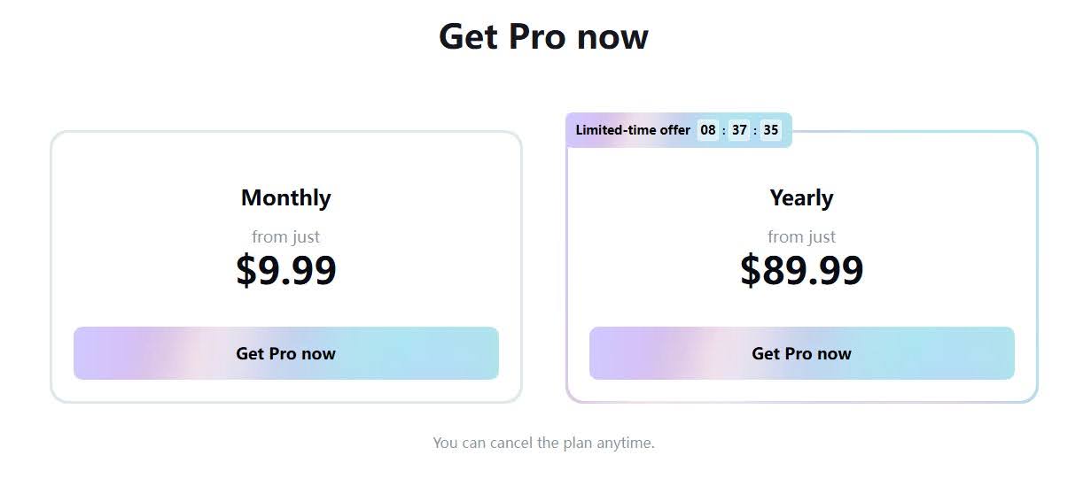
Task: Click 'from just' text in Yearly card
Action: pos(801,236)
